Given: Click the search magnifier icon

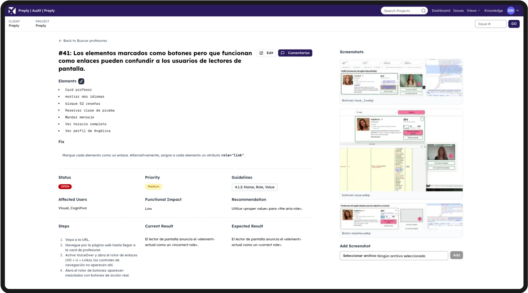Looking at the screenshot, I should point(423,11).
